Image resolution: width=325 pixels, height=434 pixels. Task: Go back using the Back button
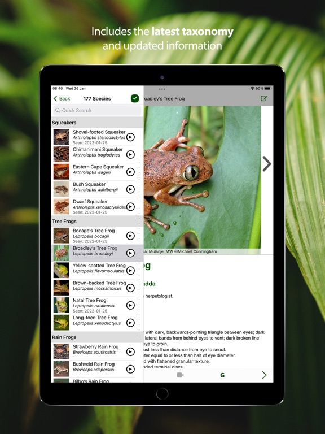62,99
